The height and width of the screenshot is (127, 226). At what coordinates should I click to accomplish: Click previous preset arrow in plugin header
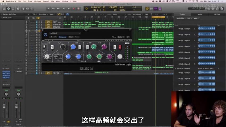52,37
